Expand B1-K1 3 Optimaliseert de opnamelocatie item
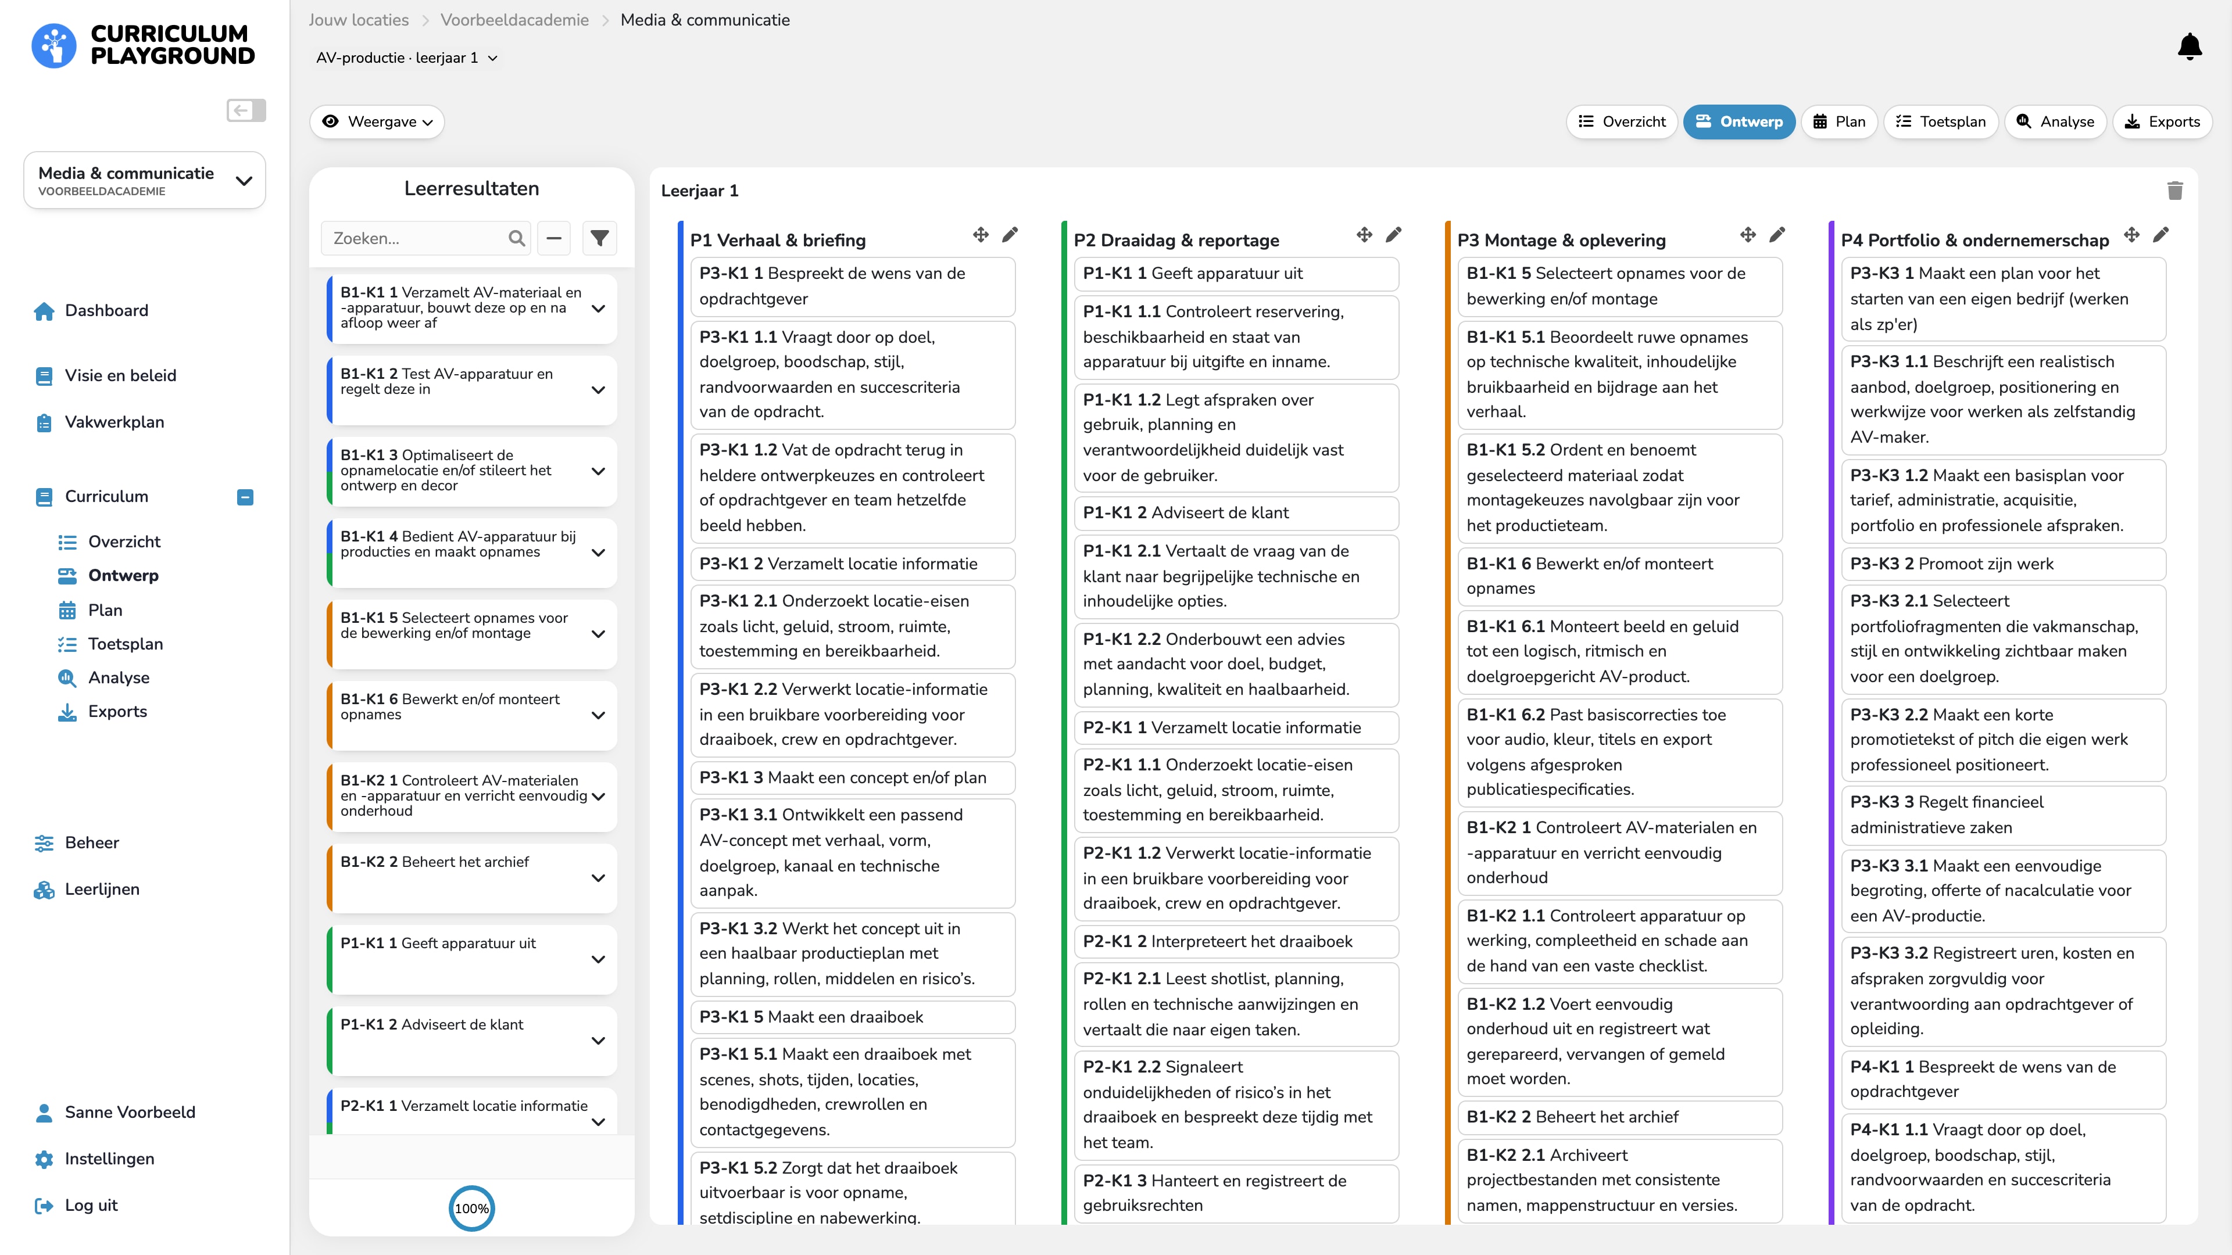Screen dimensions: 2232x1255 tap(598, 471)
